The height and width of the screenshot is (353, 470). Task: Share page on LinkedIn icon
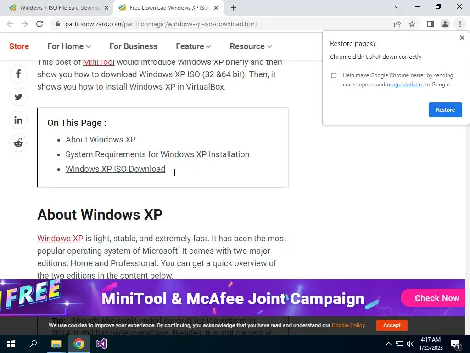coord(18,120)
